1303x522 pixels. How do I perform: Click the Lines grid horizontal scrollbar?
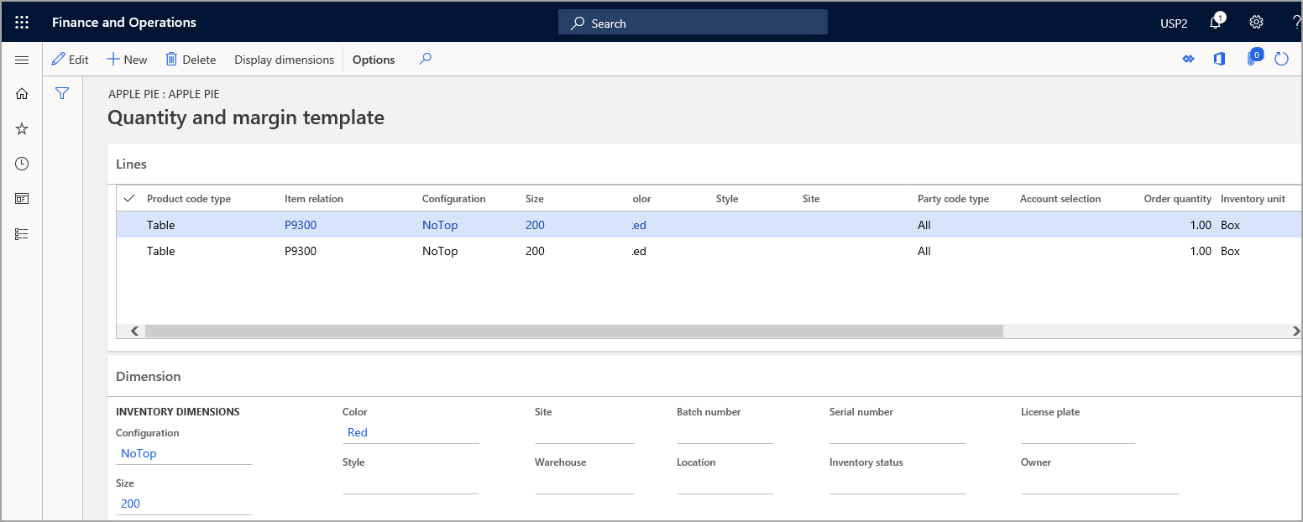pos(573,331)
